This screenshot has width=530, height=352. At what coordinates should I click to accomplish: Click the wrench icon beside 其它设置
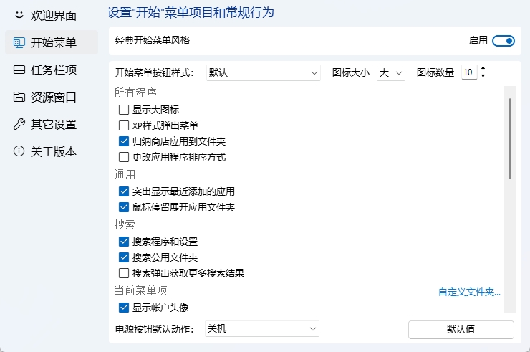[19, 124]
